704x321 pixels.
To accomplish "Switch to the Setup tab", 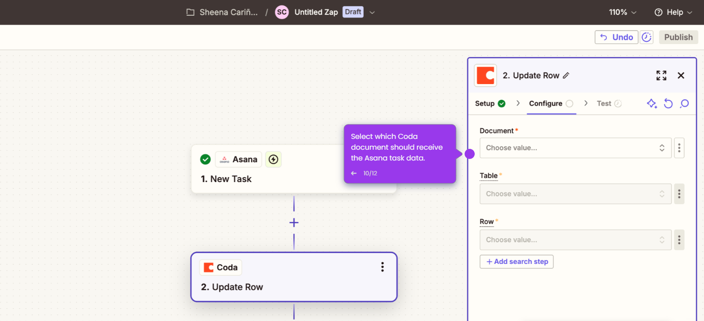I will pyautogui.click(x=490, y=103).
